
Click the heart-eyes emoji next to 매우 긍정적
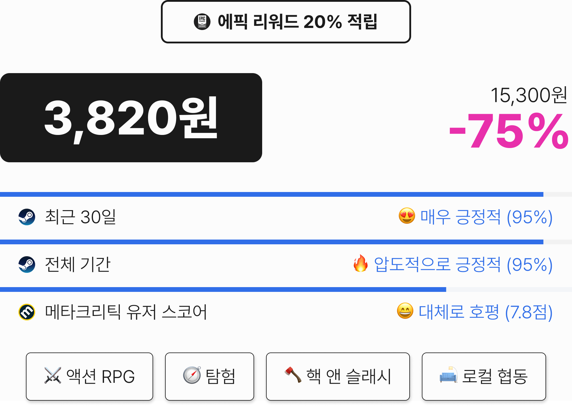407,216
